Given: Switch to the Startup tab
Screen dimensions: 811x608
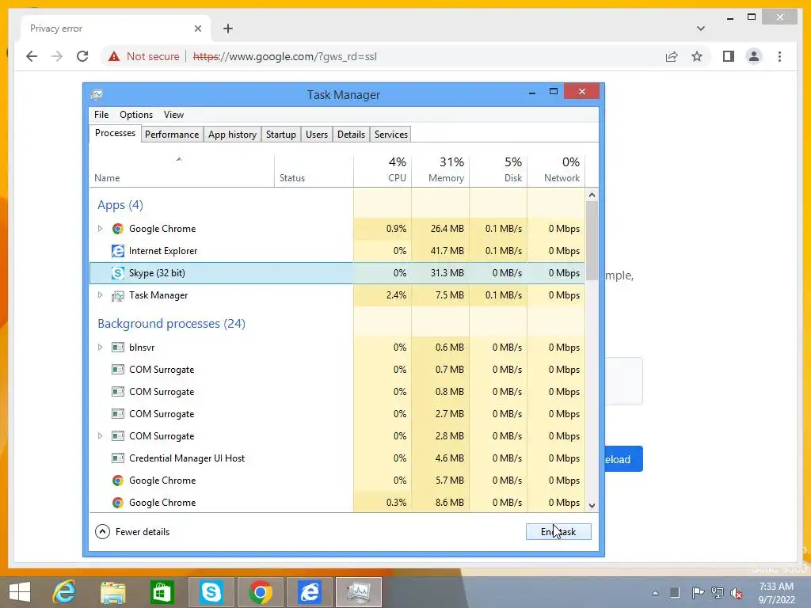Looking at the screenshot, I should [x=281, y=135].
